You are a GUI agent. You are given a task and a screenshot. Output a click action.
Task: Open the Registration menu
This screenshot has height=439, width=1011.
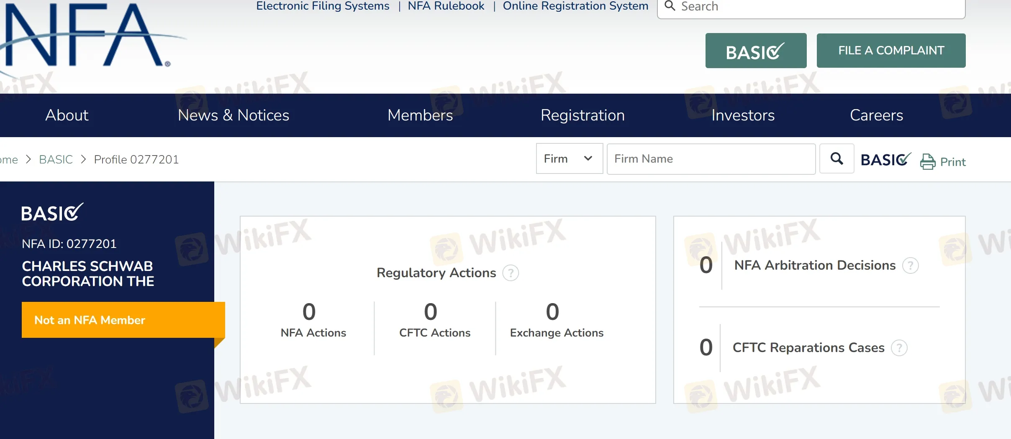click(x=582, y=115)
